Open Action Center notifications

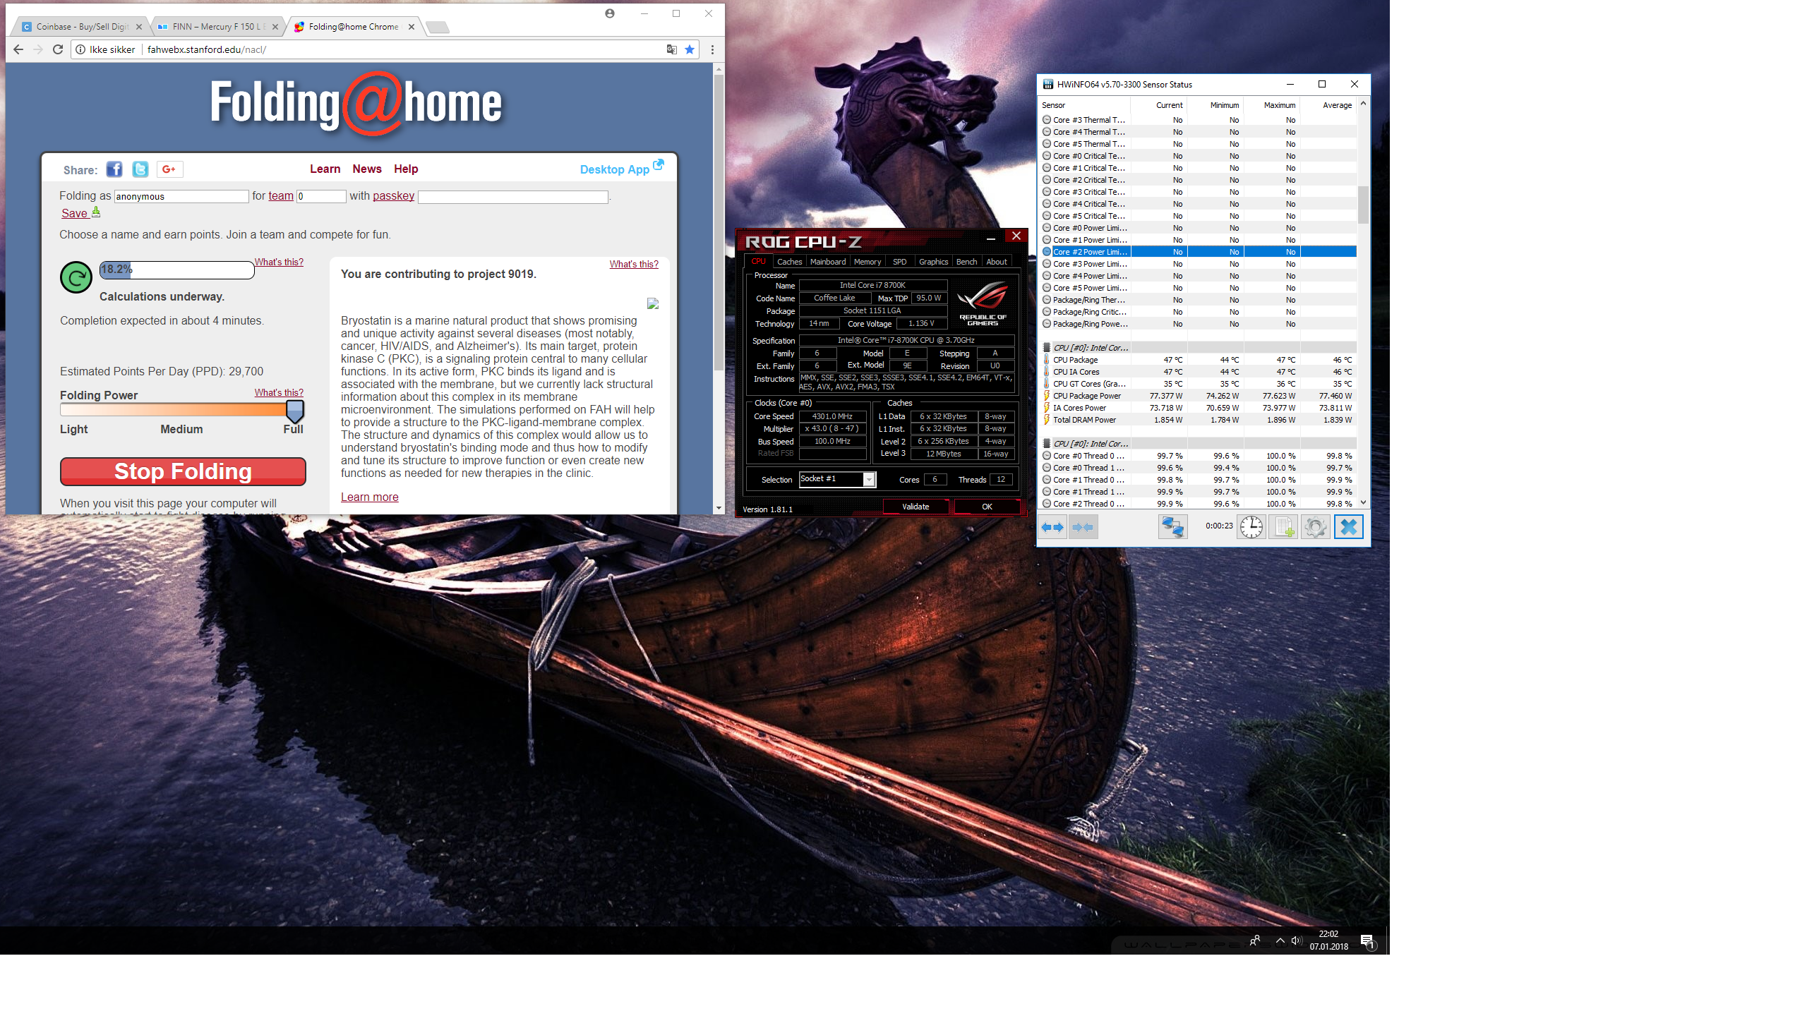click(x=1367, y=941)
